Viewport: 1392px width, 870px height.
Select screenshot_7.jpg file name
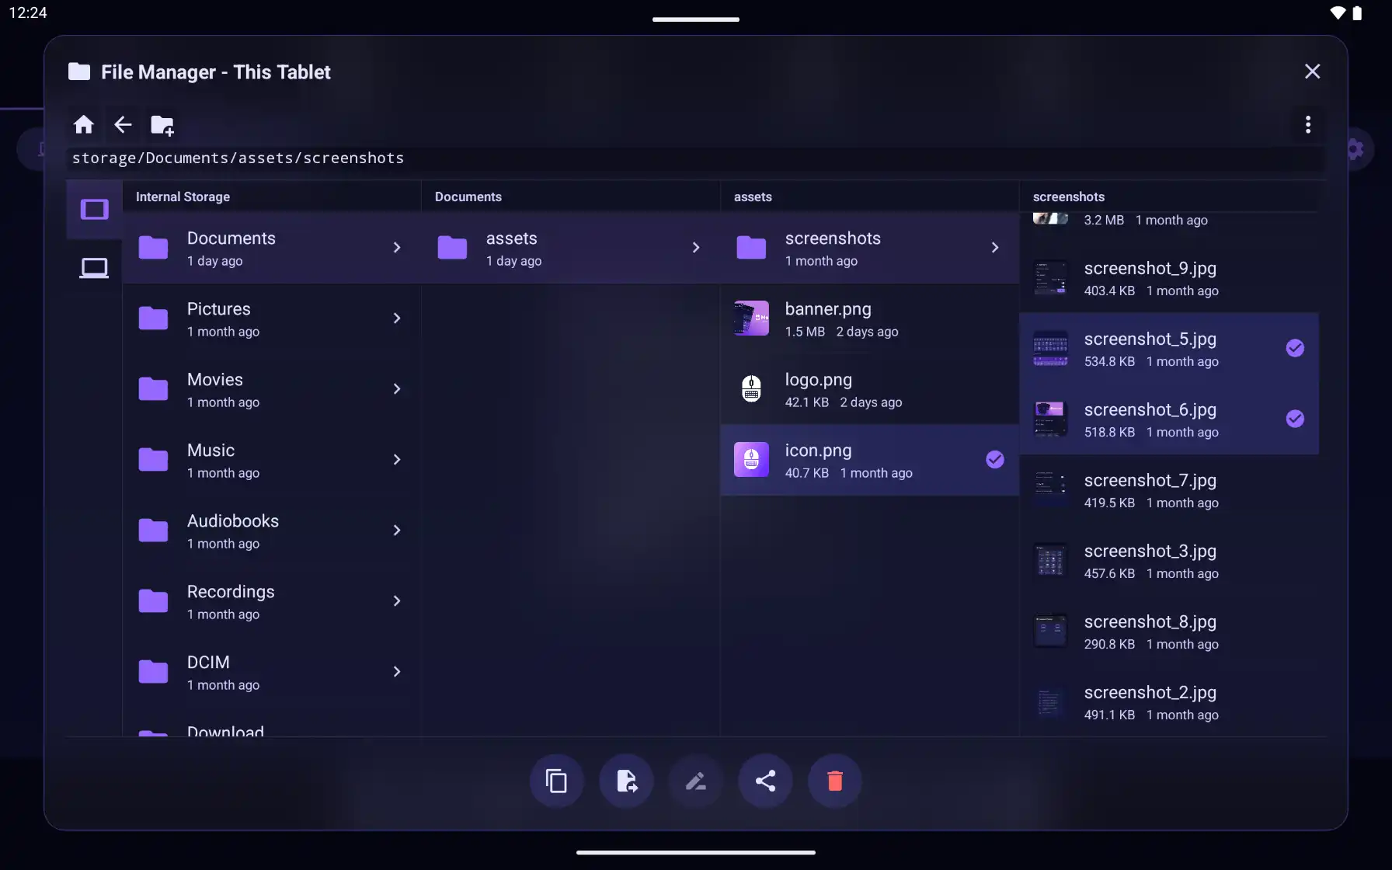pyautogui.click(x=1150, y=480)
